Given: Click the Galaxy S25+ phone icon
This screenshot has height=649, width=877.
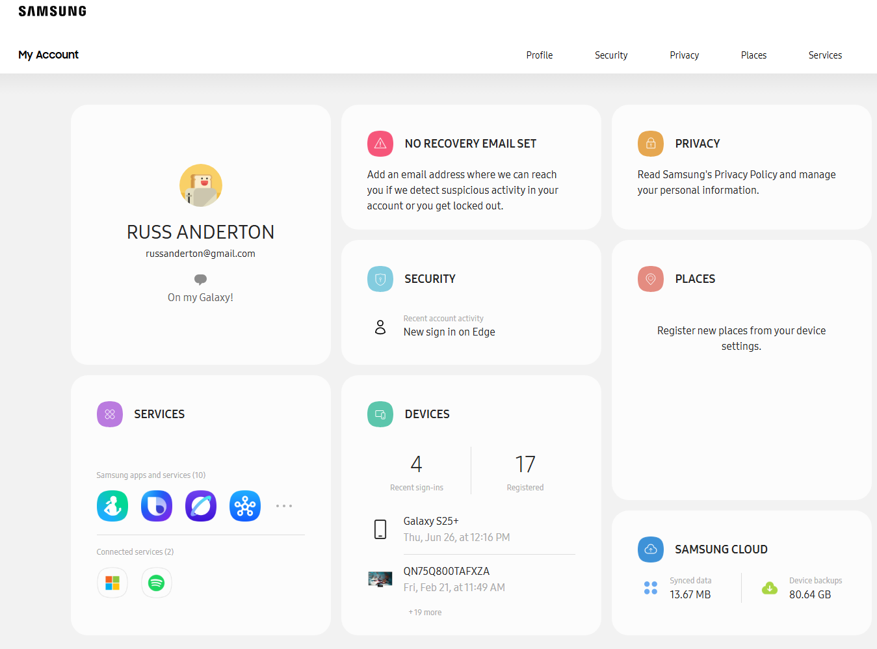Looking at the screenshot, I should 380,529.
